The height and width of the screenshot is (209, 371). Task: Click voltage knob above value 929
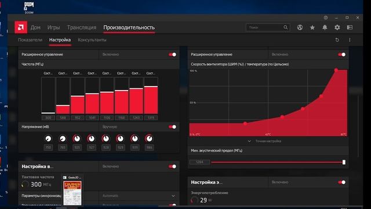click(x=120, y=139)
